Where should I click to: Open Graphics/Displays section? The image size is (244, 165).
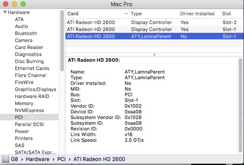tap(35, 89)
